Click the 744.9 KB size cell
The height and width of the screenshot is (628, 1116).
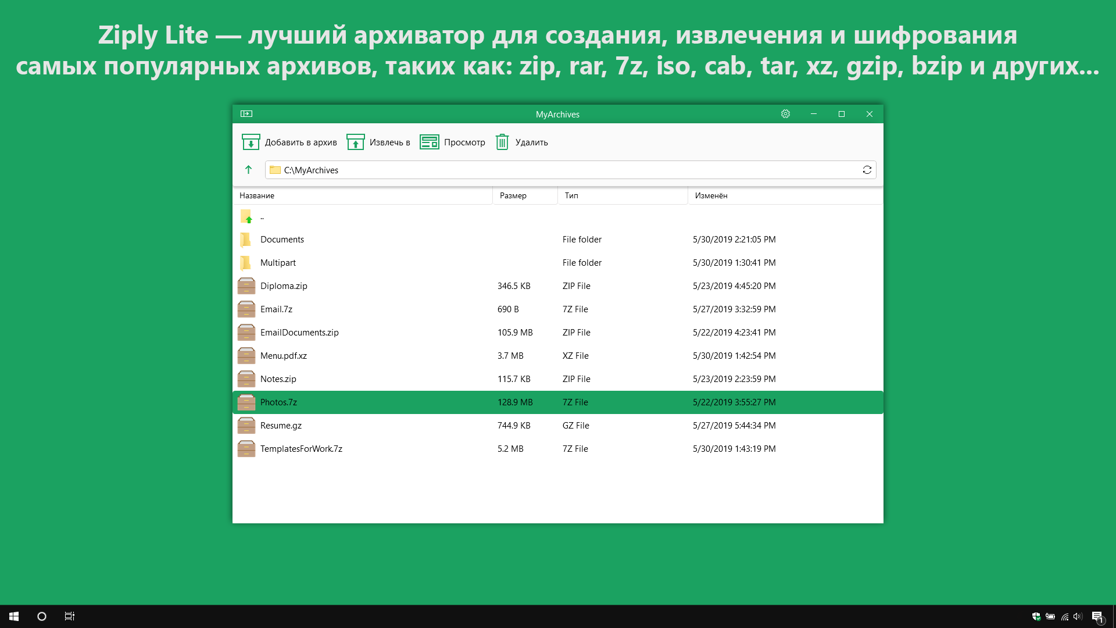(514, 426)
